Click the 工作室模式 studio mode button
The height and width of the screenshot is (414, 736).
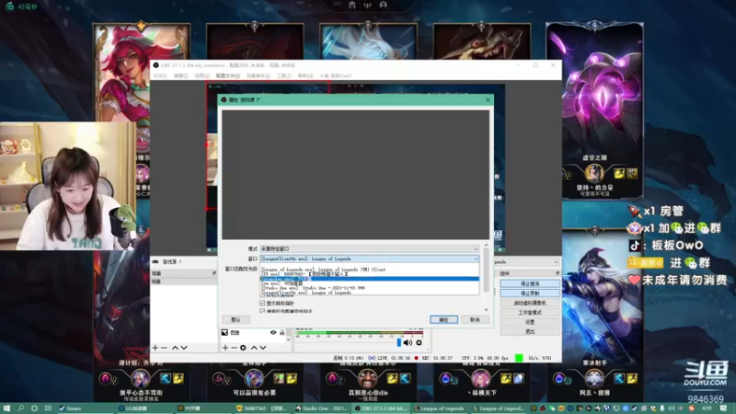click(530, 313)
